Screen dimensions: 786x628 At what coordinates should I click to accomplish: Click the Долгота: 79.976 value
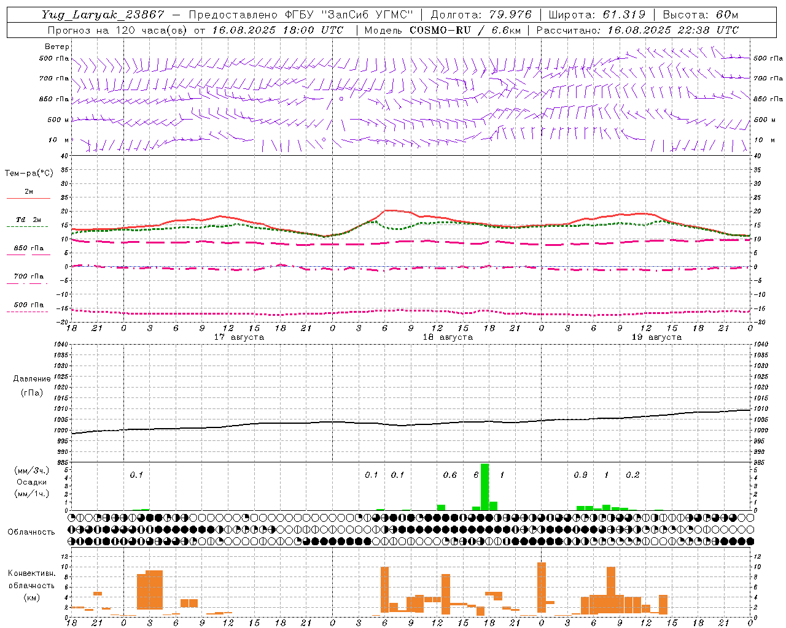click(x=481, y=15)
